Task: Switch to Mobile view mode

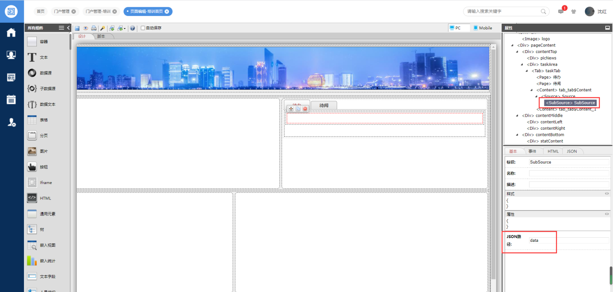Action: coord(482,28)
